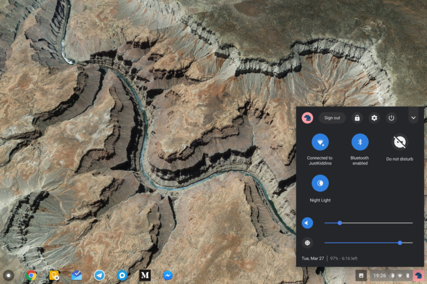Open Facebook Messenger from the shelf

(168, 275)
